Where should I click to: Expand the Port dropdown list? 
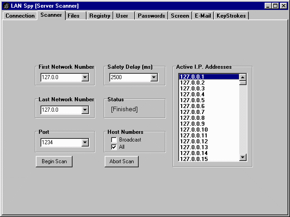click(85, 143)
